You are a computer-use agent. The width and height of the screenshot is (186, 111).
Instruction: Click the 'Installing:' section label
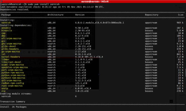click(x=7, y=20)
